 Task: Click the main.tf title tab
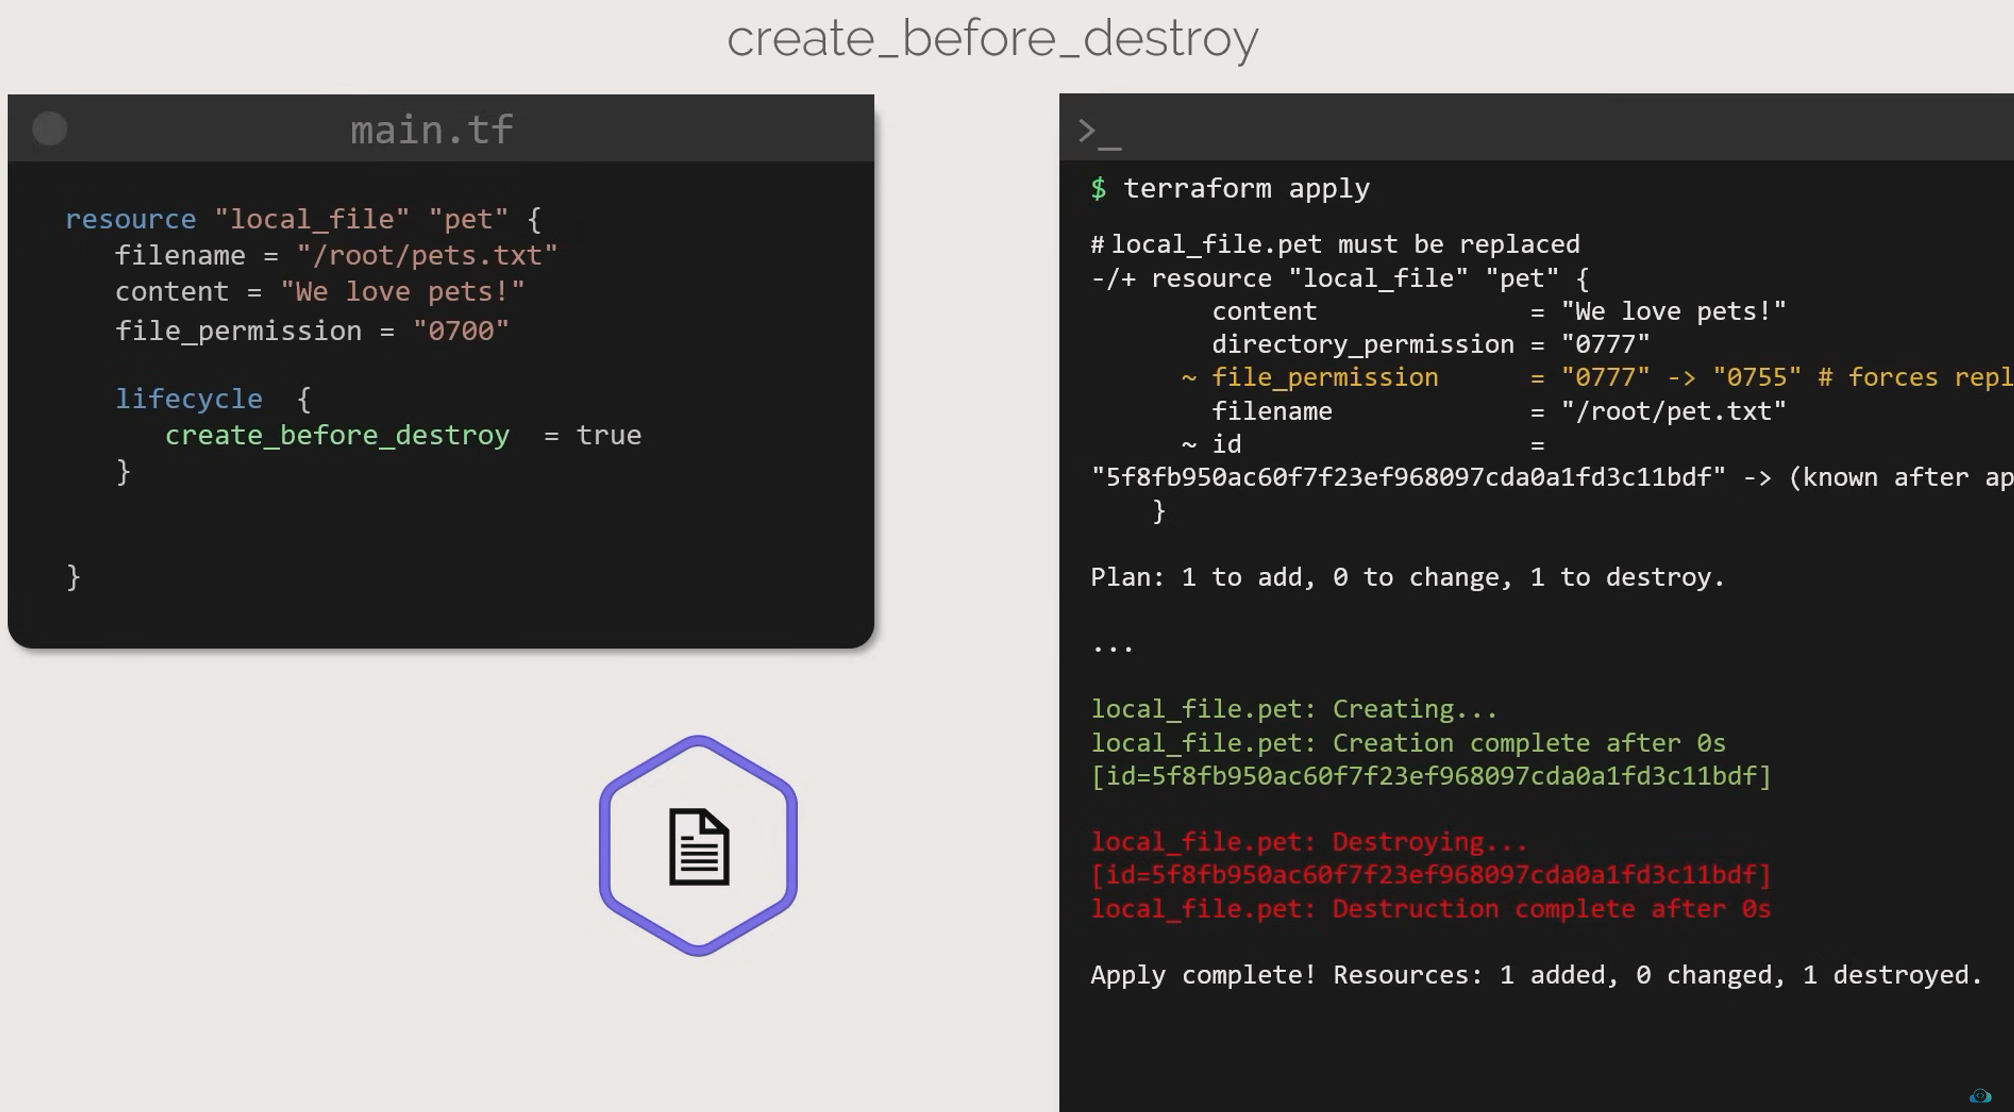[432, 130]
